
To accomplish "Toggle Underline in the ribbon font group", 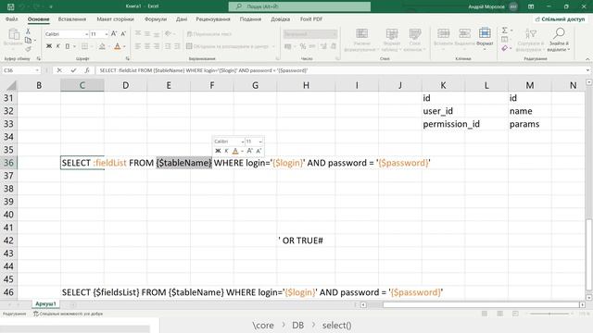I will point(68,46).
